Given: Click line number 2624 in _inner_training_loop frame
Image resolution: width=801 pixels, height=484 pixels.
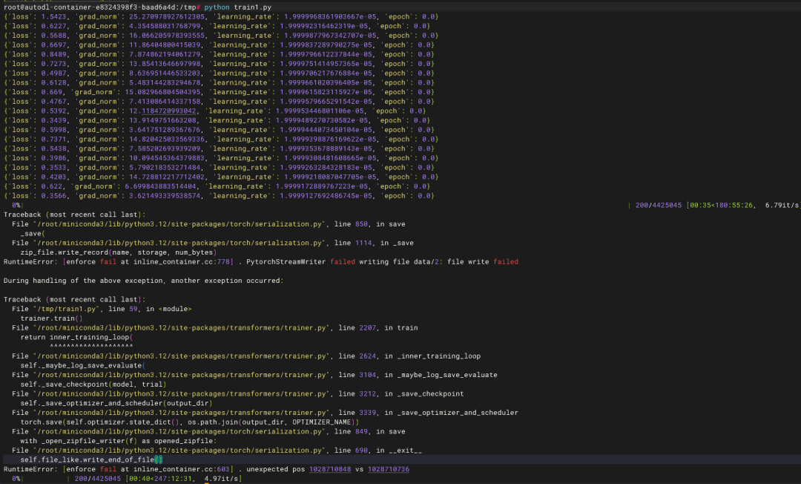Looking at the screenshot, I should point(367,356).
